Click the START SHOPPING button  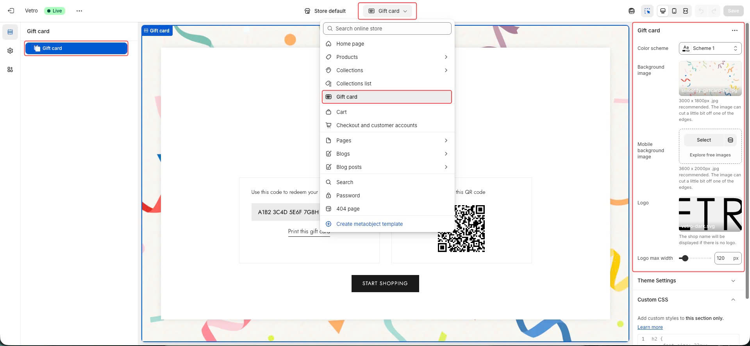tap(385, 284)
